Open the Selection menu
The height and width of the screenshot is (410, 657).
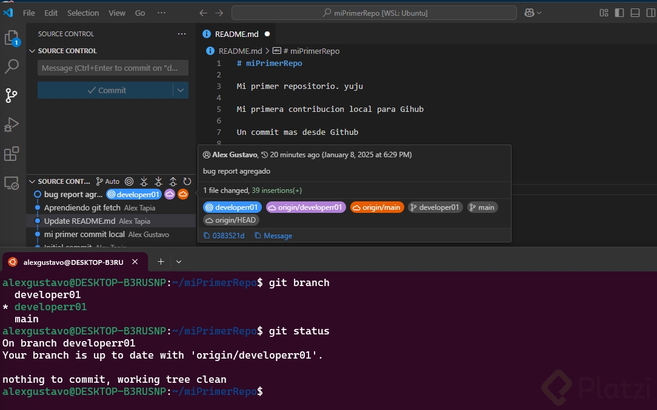coord(83,13)
